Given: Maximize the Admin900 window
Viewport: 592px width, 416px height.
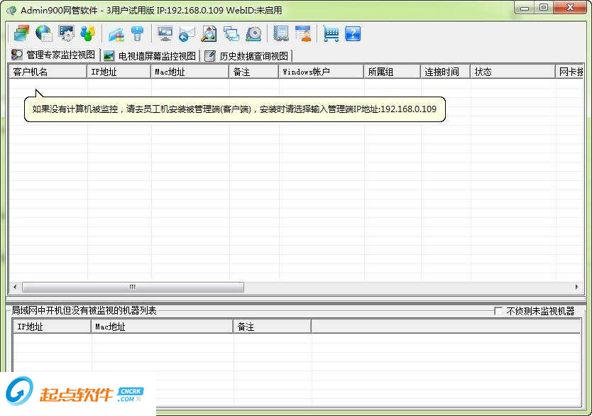Looking at the screenshot, I should point(544,8).
